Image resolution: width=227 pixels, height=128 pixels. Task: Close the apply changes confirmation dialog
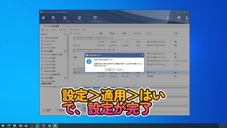tap(142, 55)
